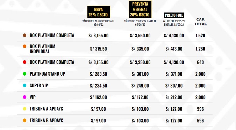The width and height of the screenshot is (236, 130).
Task: Click the green dot beside Platinum Stand Up
Action: 24,74
